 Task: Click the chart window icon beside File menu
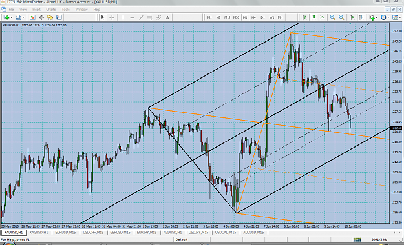point(4,10)
